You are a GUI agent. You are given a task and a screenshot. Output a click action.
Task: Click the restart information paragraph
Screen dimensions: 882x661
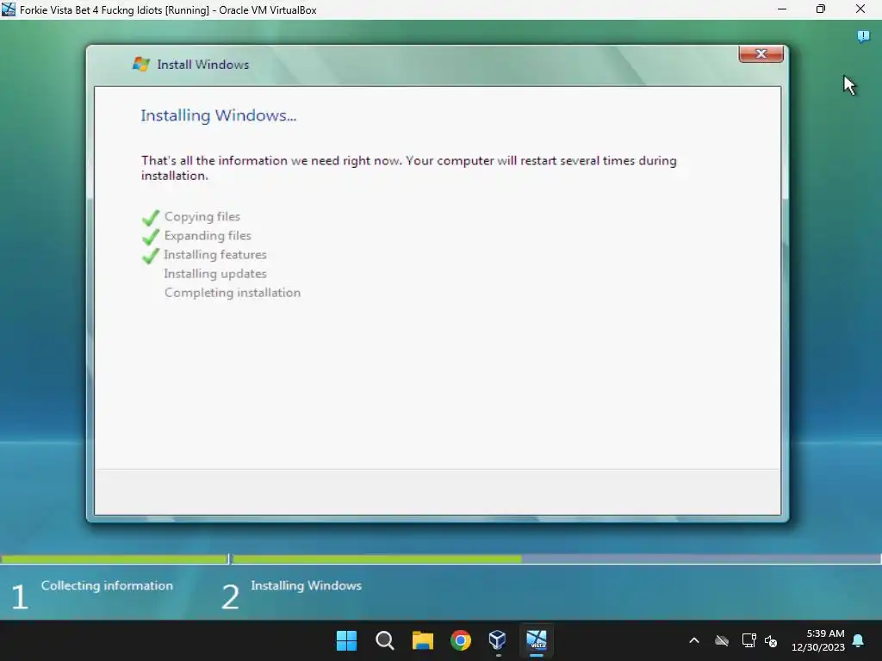point(409,168)
